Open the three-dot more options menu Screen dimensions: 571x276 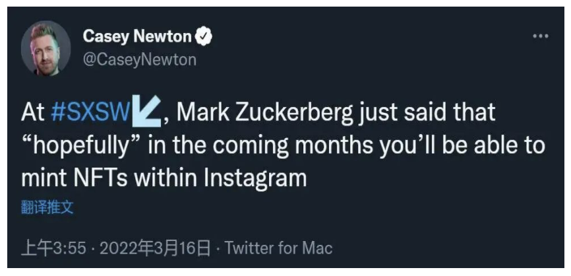point(541,36)
